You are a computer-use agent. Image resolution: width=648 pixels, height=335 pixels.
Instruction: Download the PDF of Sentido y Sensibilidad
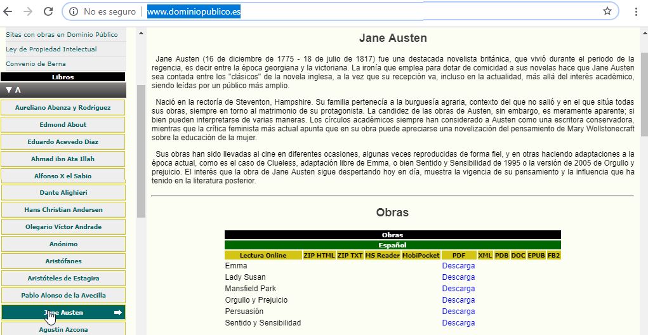coord(458,323)
